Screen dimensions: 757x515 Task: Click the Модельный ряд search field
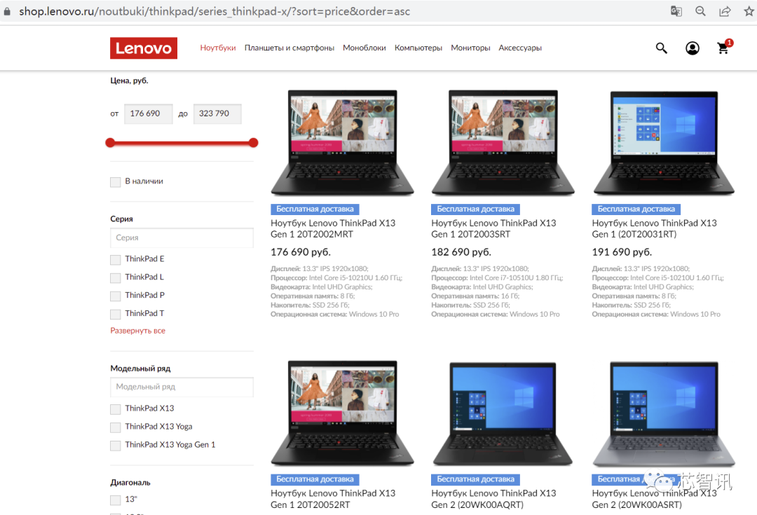click(182, 387)
